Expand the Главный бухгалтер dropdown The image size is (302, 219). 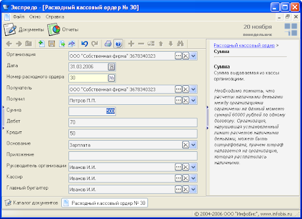point(193,190)
